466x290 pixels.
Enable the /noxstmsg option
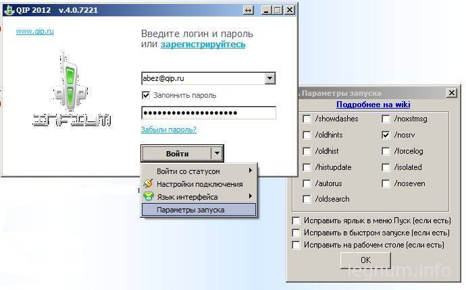click(386, 119)
